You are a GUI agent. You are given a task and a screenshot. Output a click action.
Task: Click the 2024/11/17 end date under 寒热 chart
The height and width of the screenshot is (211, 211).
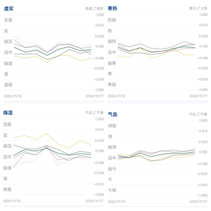(198, 96)
